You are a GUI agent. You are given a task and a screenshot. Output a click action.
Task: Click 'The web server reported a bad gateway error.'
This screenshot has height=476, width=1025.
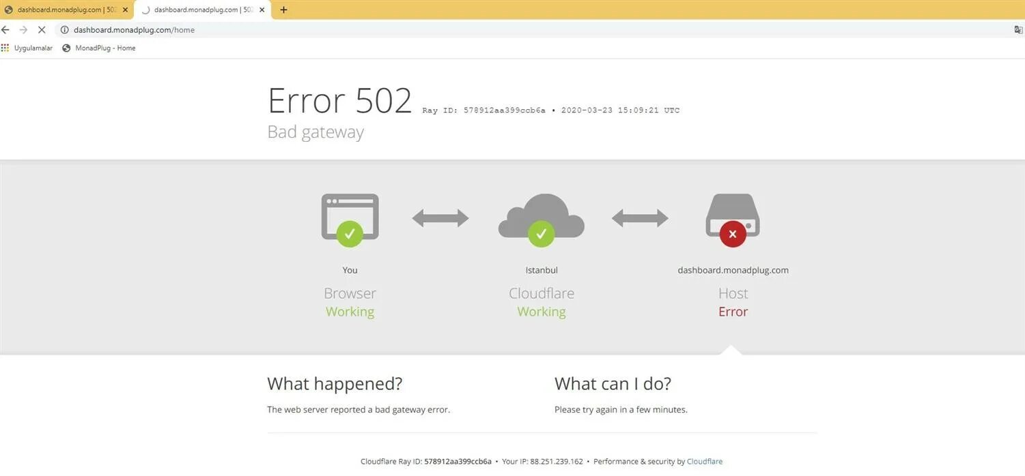(359, 410)
